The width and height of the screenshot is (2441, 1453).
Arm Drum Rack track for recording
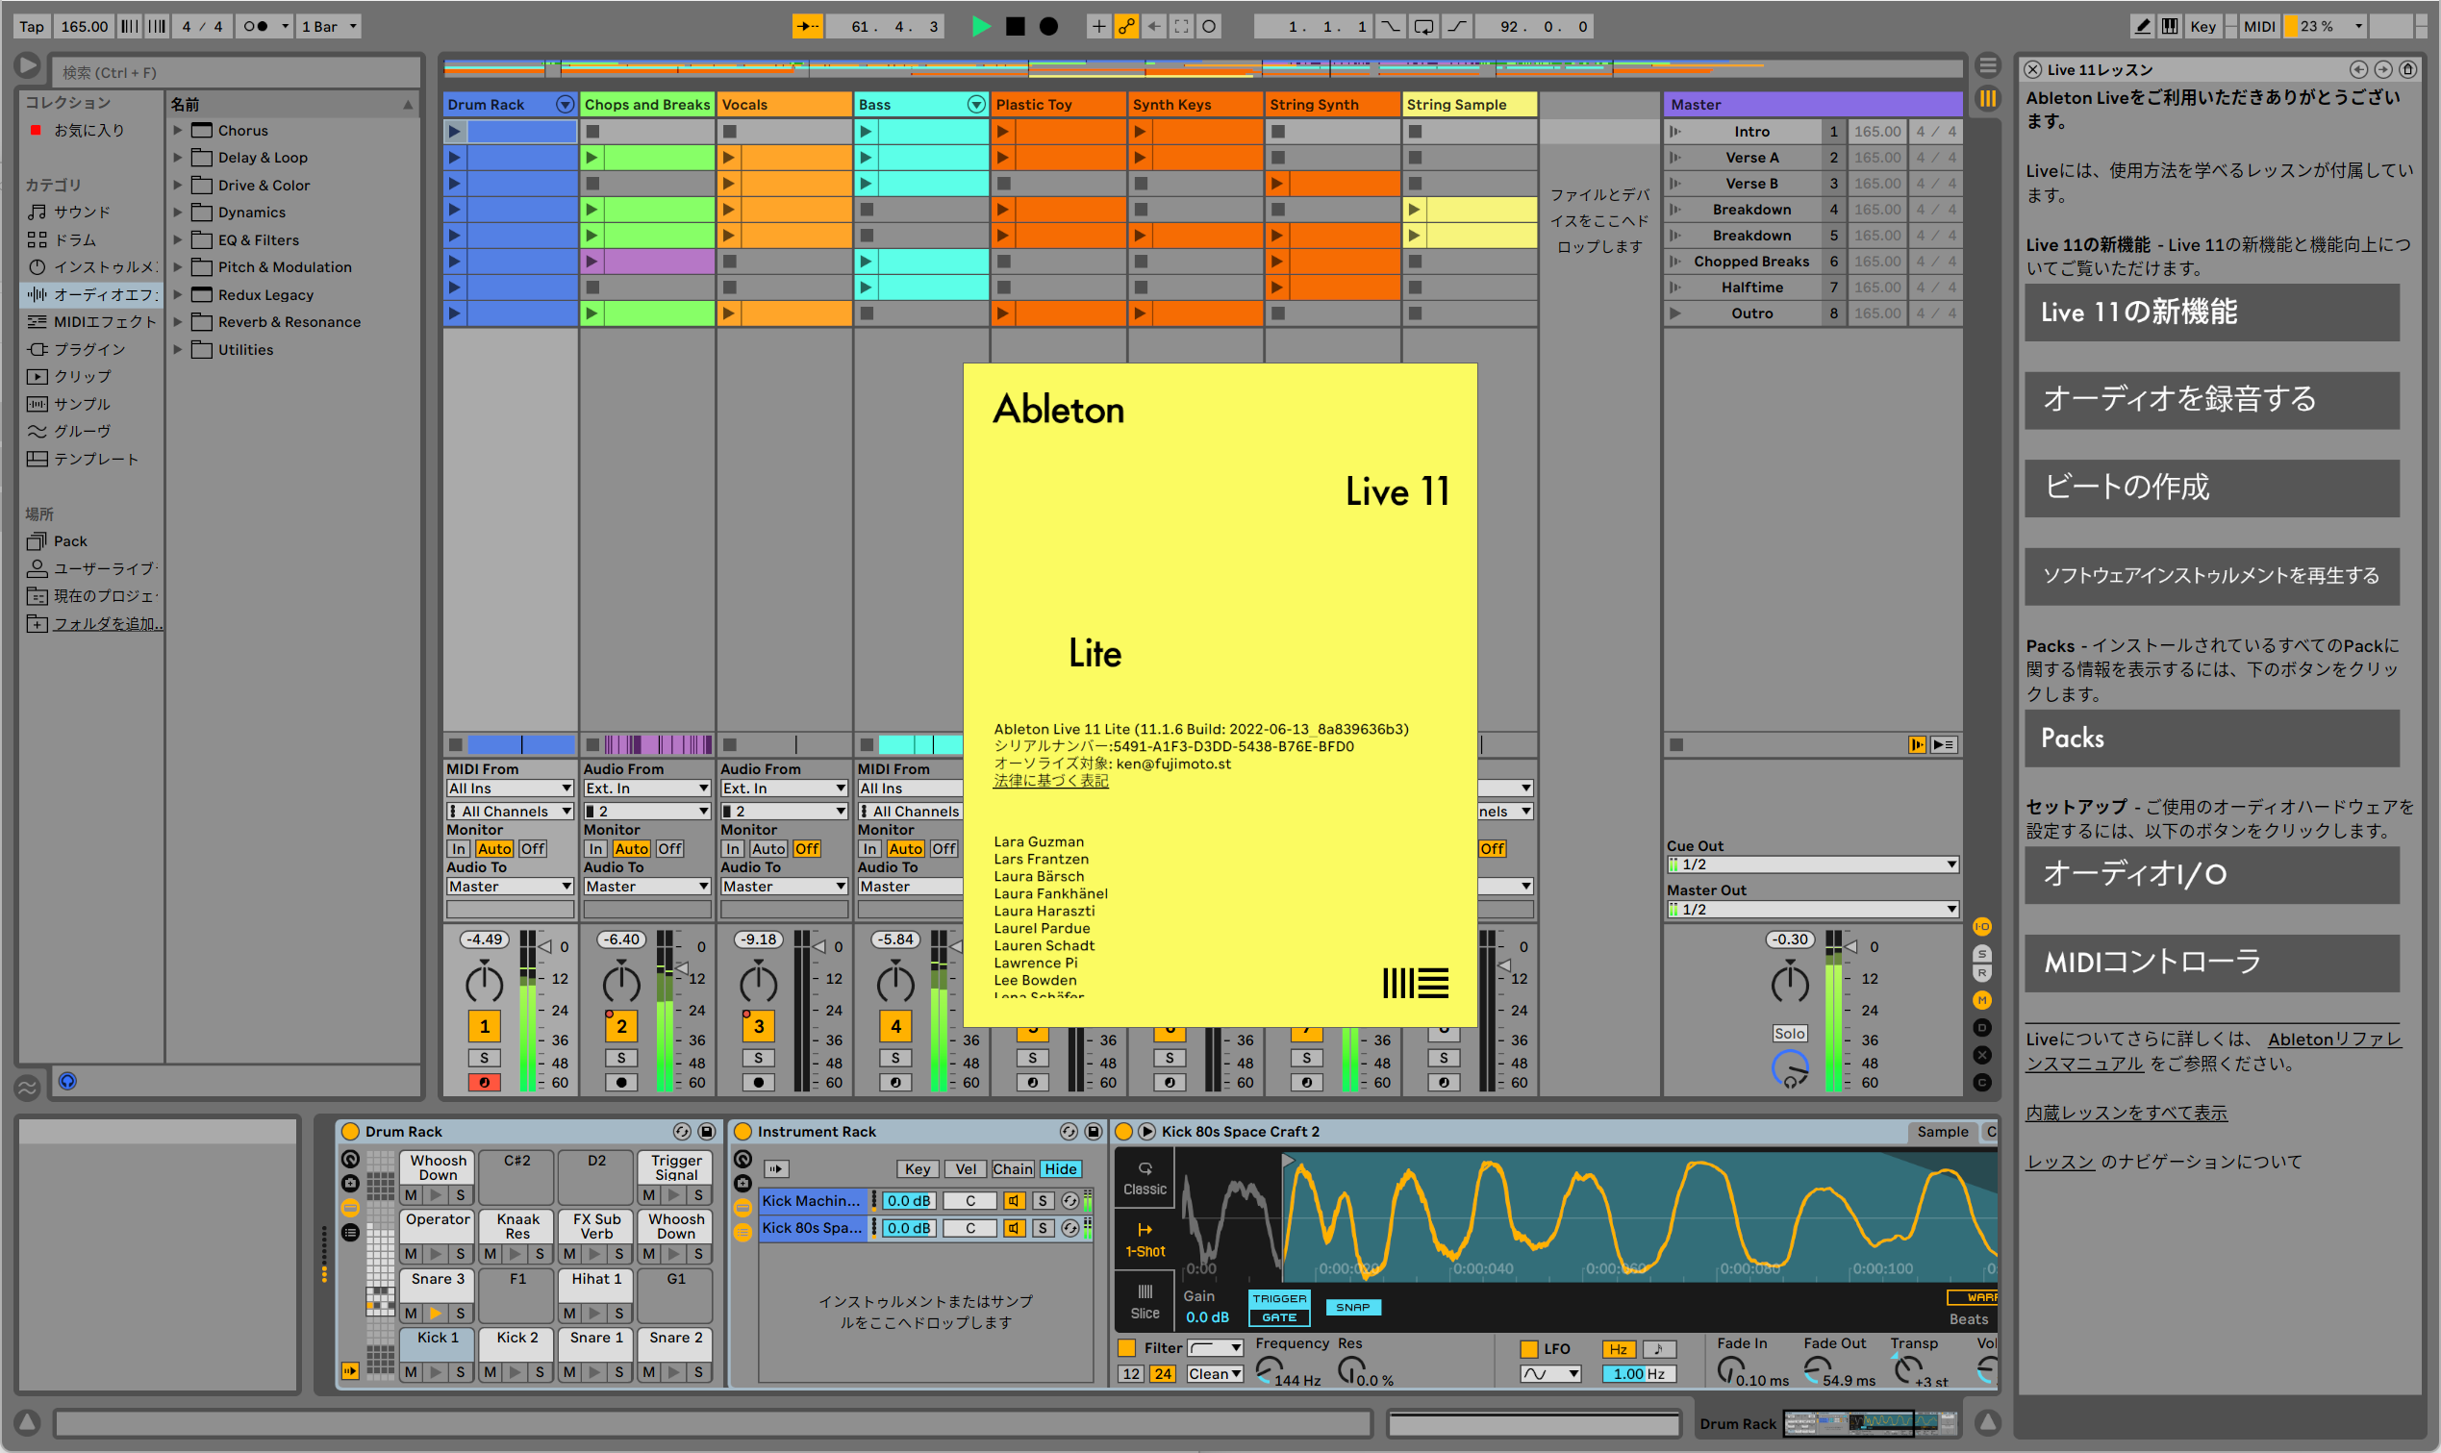[484, 1082]
